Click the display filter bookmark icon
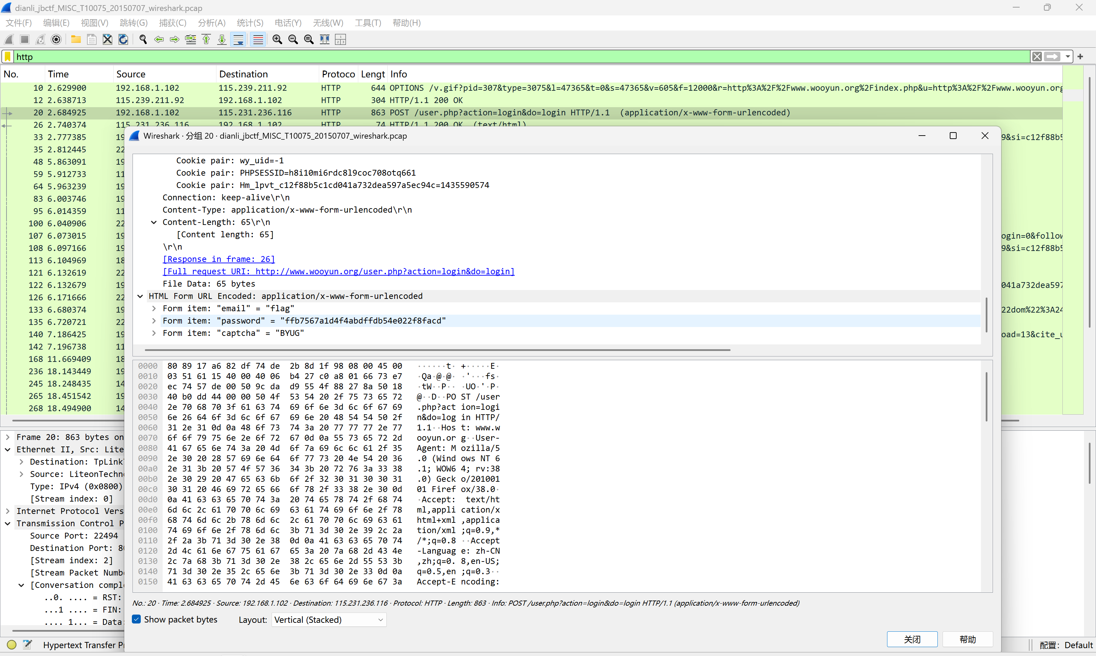 click(x=8, y=56)
